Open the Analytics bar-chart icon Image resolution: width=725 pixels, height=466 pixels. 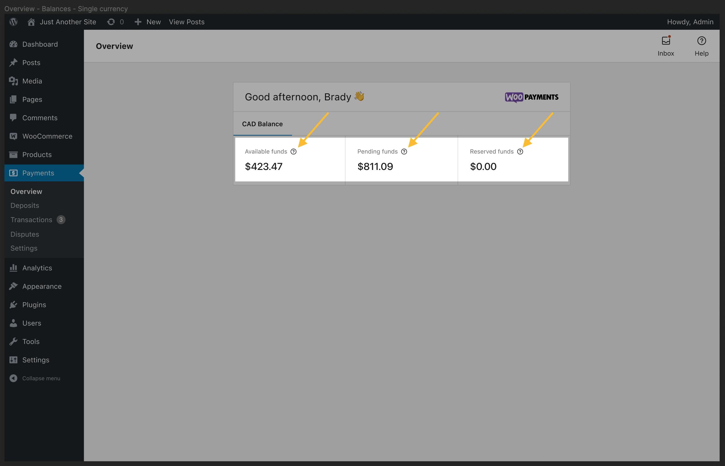pyautogui.click(x=14, y=267)
